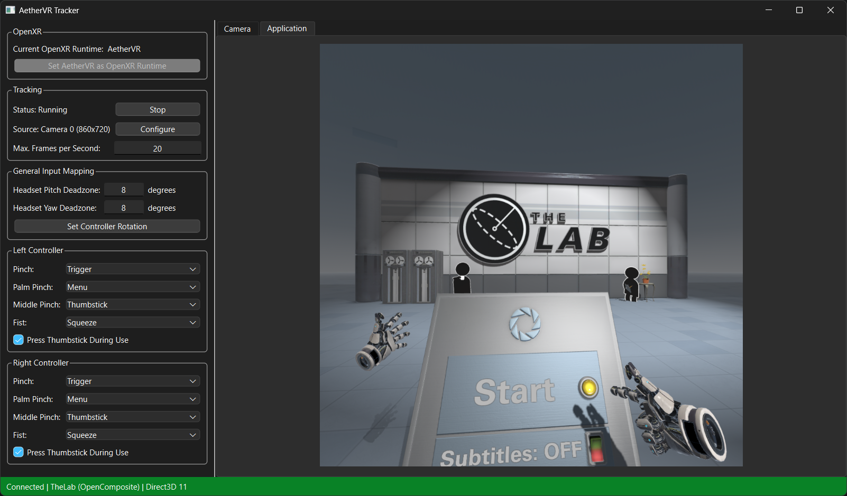Open Right Controller Fist dropdown
The image size is (847, 496).
click(133, 435)
